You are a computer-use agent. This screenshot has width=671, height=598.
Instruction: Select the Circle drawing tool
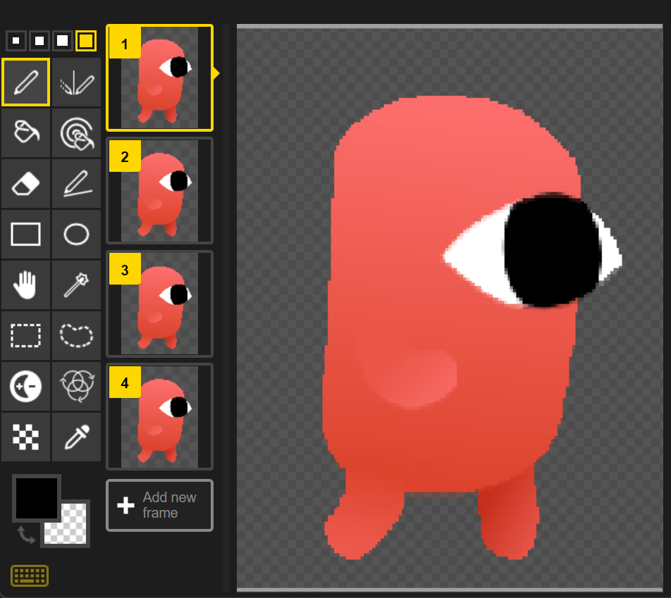point(76,234)
